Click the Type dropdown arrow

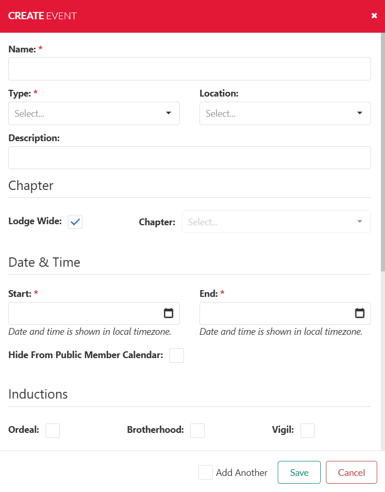[x=168, y=114]
